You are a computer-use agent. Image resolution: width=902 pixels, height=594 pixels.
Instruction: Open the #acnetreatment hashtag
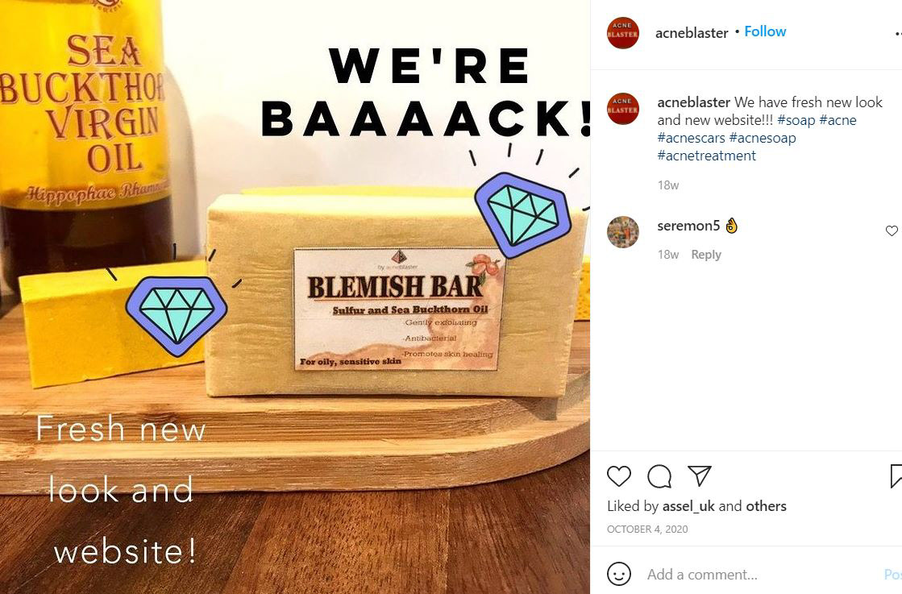706,156
